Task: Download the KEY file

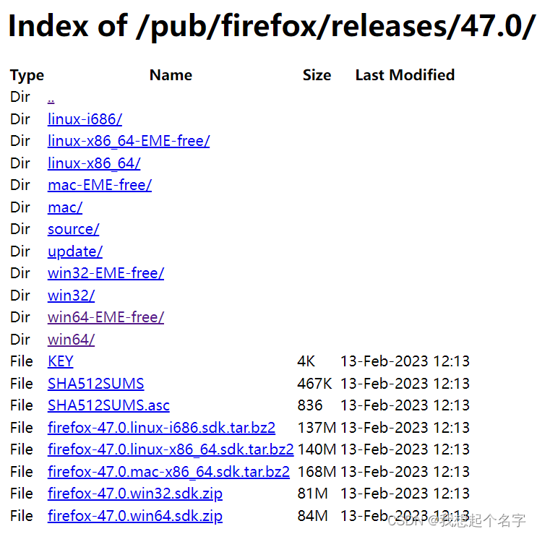Action: [x=61, y=362]
